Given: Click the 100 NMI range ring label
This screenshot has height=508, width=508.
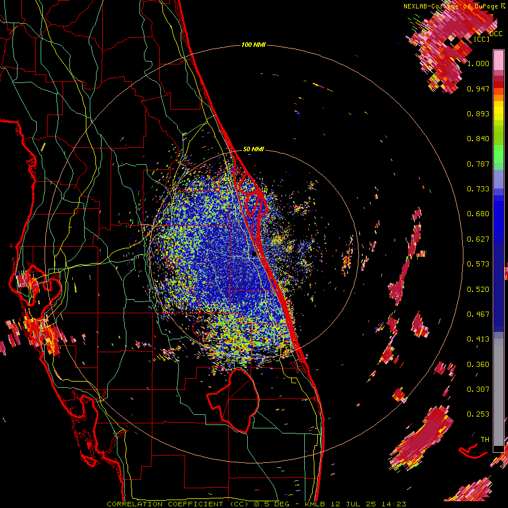Looking at the screenshot, I should [x=253, y=45].
